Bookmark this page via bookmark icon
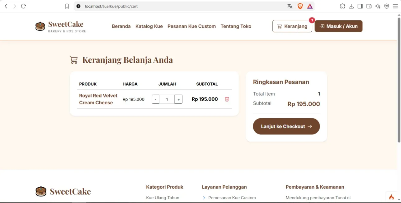Screen dimensions: 401x203 pyautogui.click(x=67, y=6)
